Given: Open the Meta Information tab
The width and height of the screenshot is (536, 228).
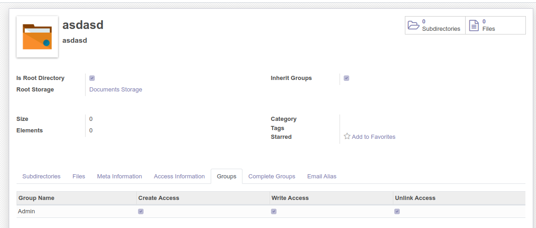Looking at the screenshot, I should click(119, 177).
